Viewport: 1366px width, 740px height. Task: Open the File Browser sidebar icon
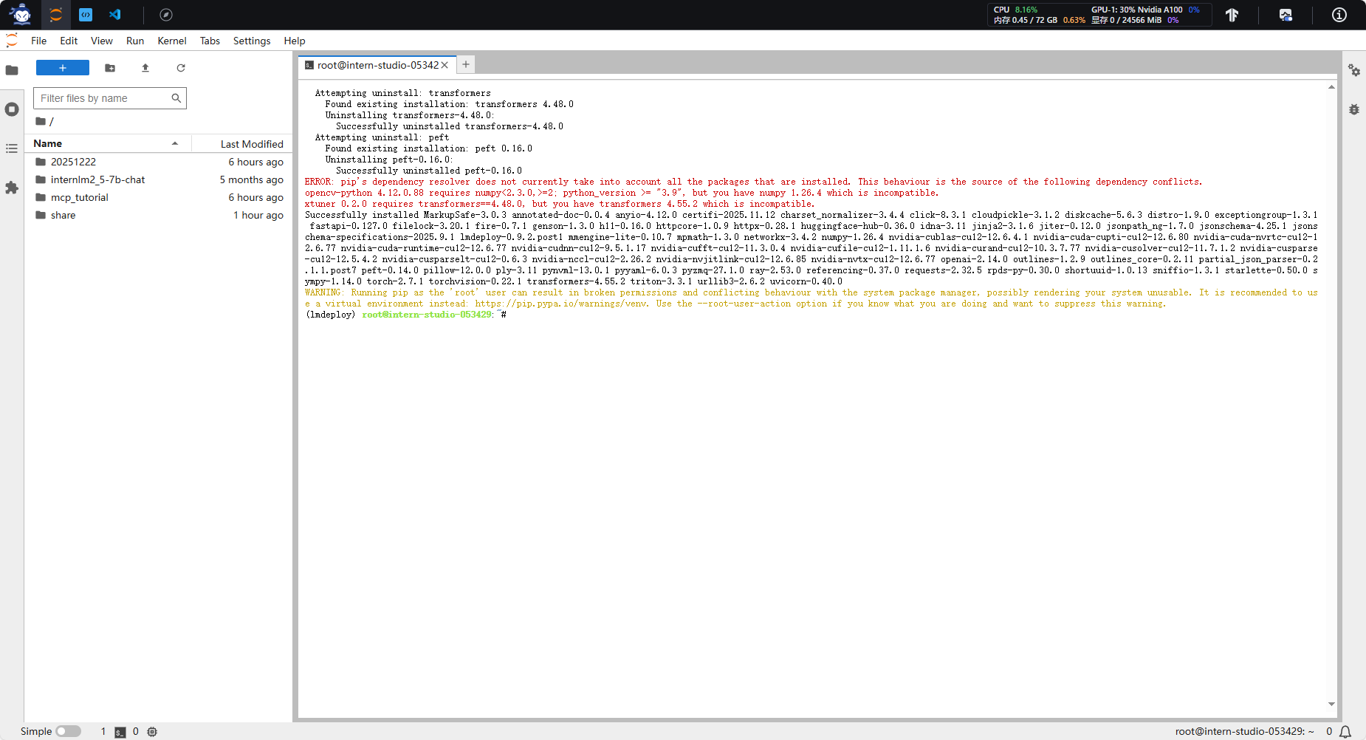tap(12, 70)
